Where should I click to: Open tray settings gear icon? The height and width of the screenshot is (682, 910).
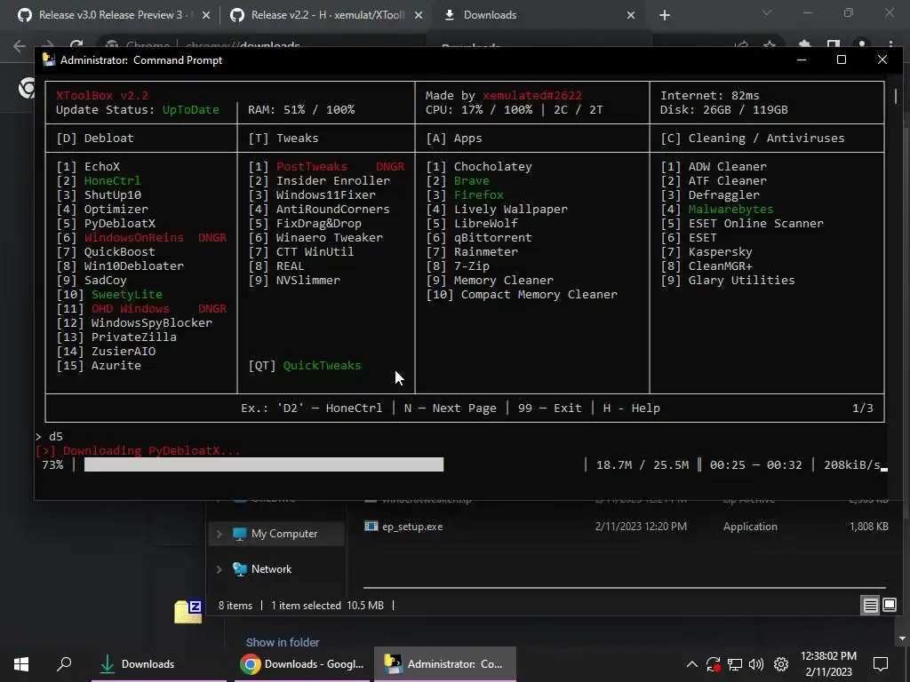pos(781,664)
